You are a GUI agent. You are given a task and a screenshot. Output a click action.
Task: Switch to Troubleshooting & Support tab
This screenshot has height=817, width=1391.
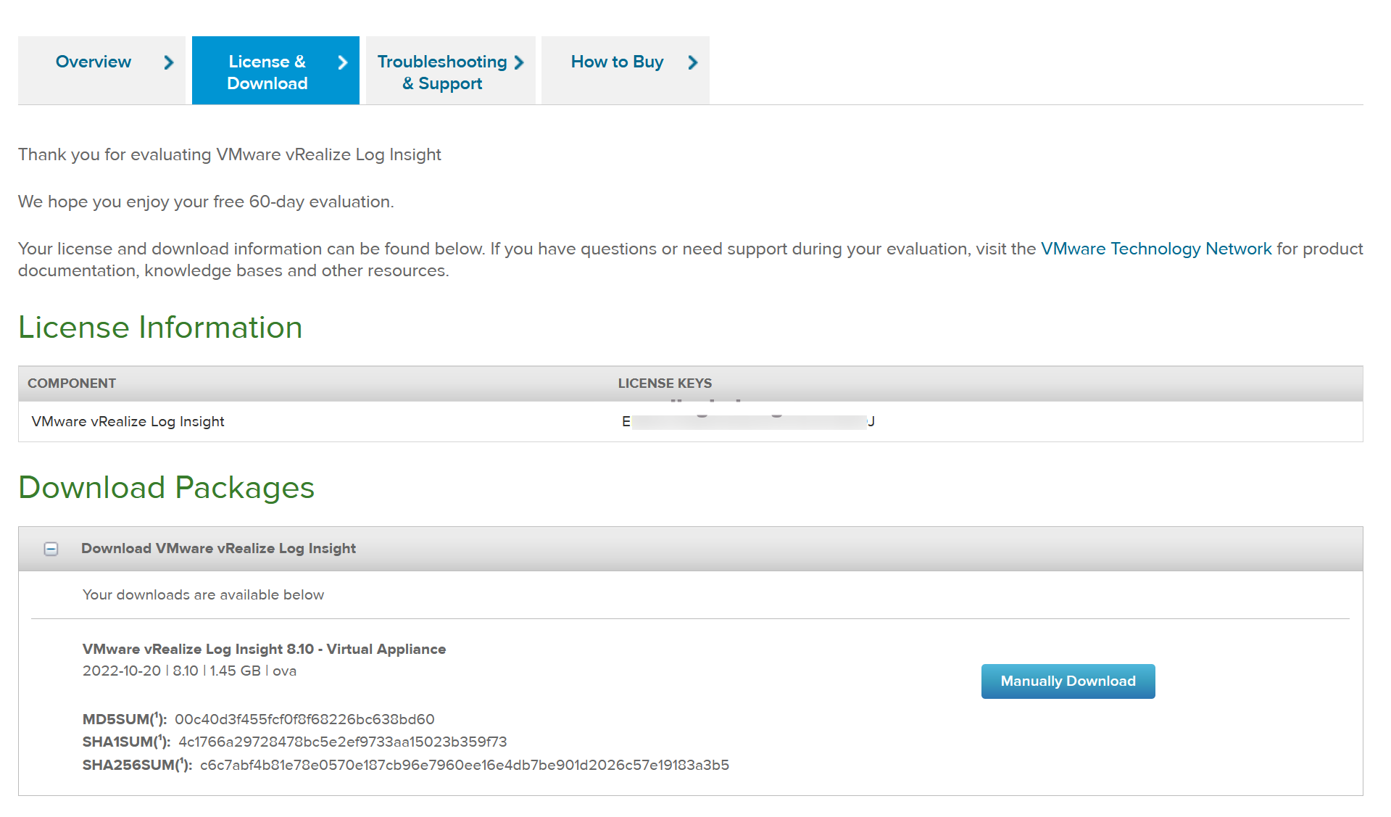coord(441,72)
